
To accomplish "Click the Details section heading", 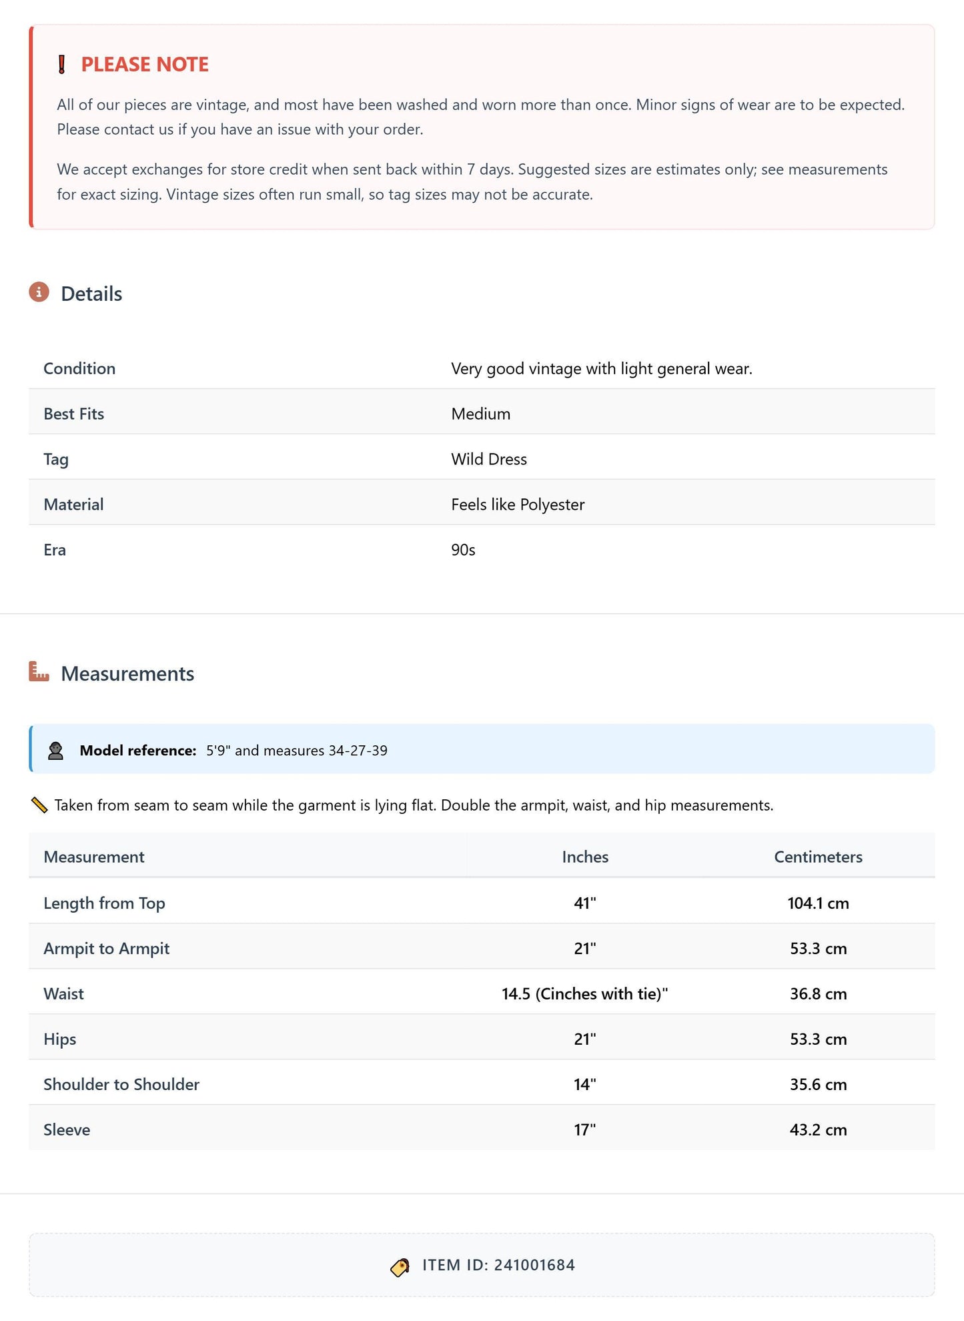I will [x=91, y=294].
